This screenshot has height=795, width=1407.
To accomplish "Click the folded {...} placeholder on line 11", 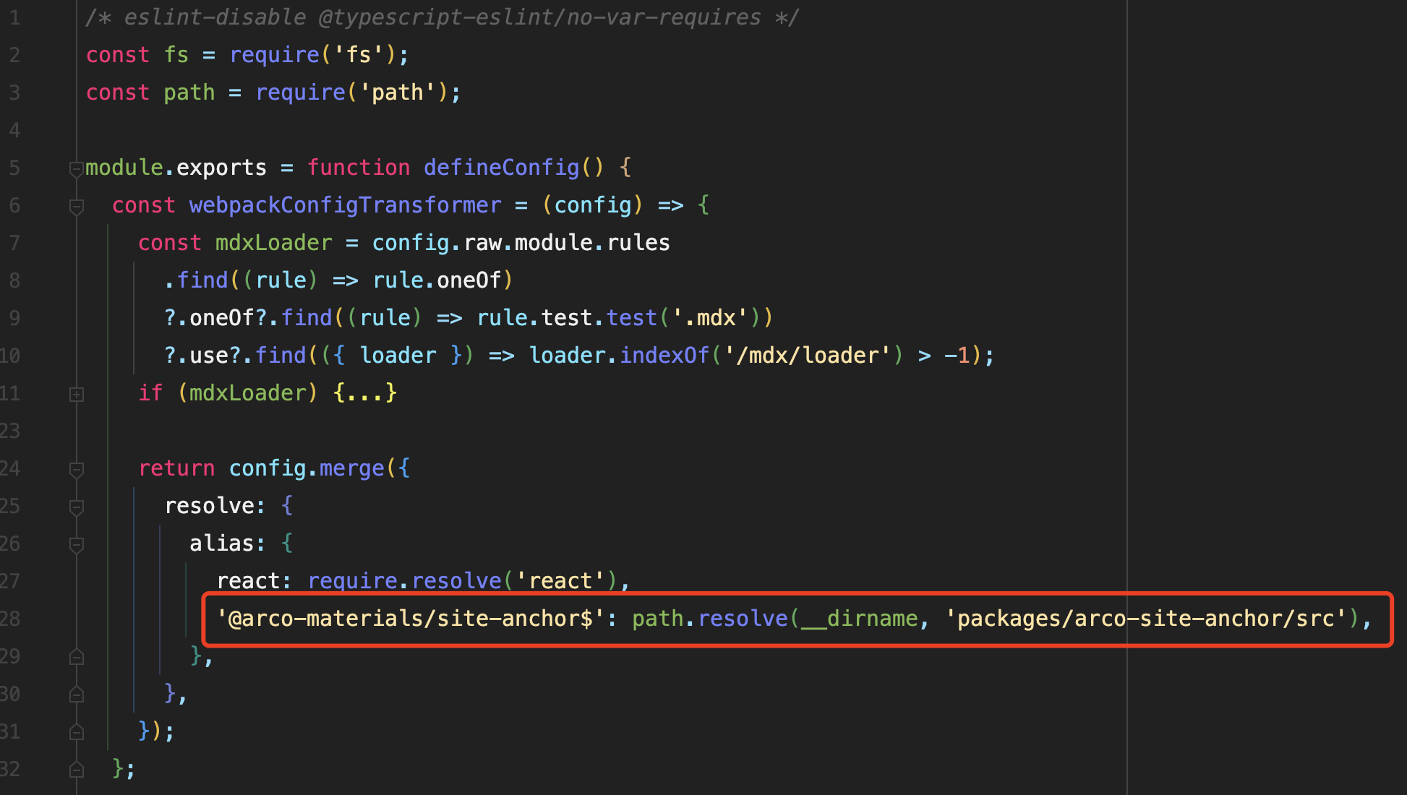I will (364, 393).
